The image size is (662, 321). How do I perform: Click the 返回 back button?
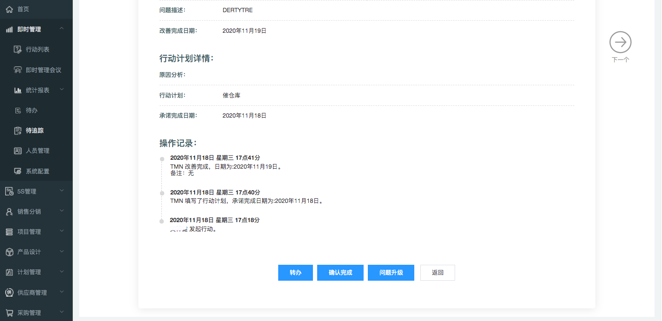(437, 273)
